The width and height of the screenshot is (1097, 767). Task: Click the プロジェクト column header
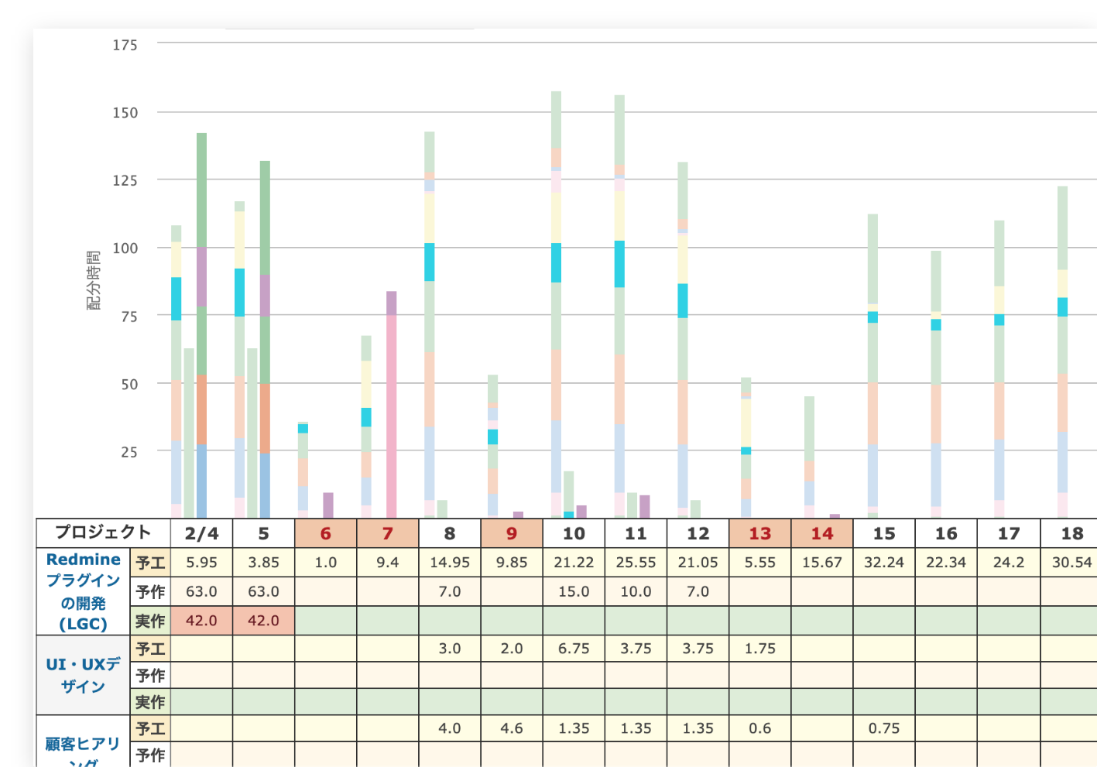pyautogui.click(x=103, y=532)
